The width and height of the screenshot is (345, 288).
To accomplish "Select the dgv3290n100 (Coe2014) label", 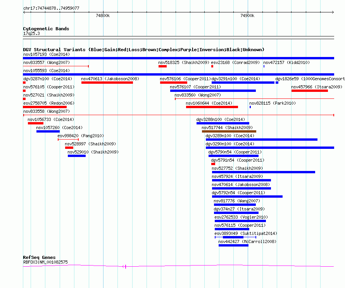I will click(230, 144).
